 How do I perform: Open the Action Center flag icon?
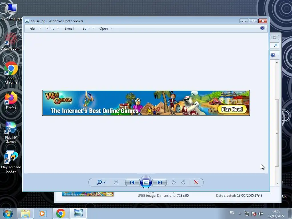point(254,214)
